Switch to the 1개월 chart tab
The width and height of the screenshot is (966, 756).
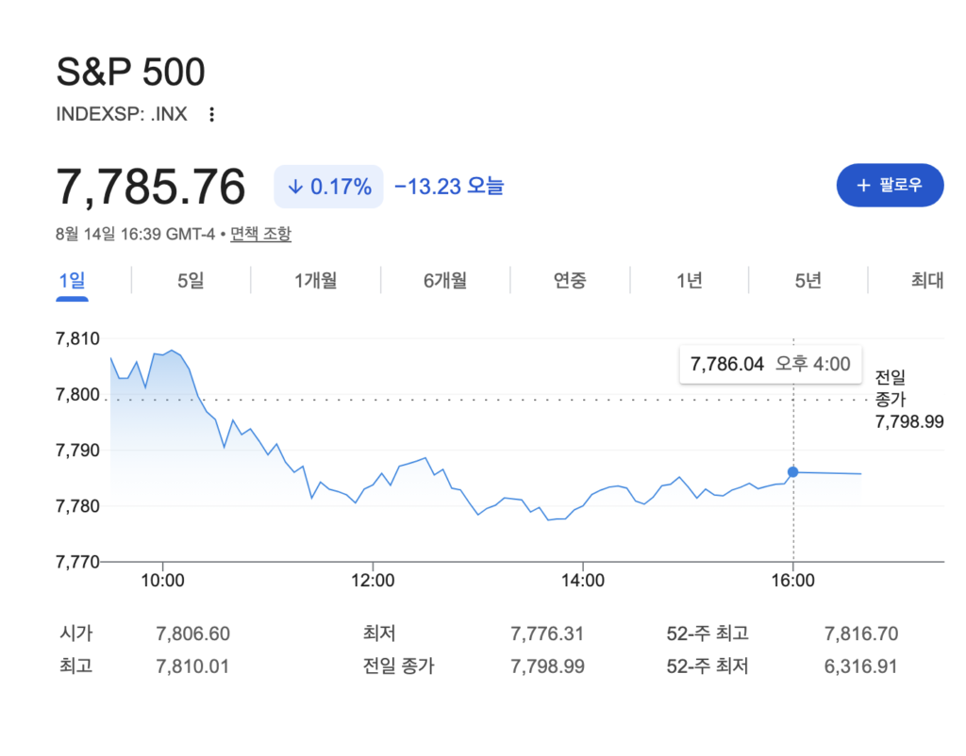click(315, 281)
